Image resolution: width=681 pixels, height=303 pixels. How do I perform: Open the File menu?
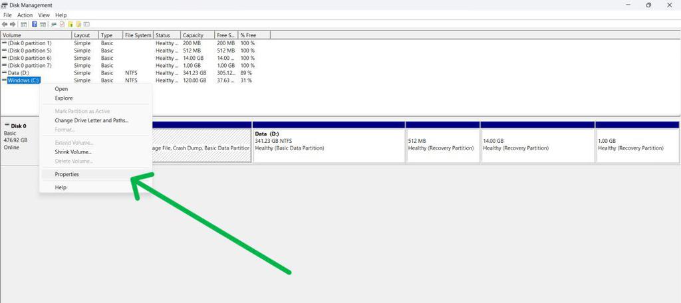7,15
